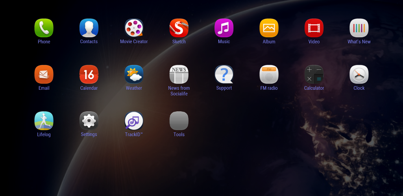Open the green Phone app icon
This screenshot has width=403, height=196.
coord(44,28)
